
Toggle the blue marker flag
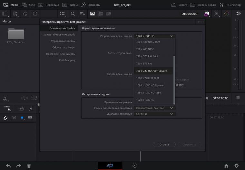(x=22, y=118)
